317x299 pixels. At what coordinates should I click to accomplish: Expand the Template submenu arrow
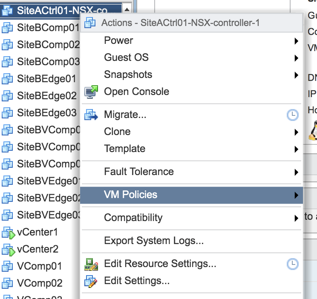(x=296, y=149)
